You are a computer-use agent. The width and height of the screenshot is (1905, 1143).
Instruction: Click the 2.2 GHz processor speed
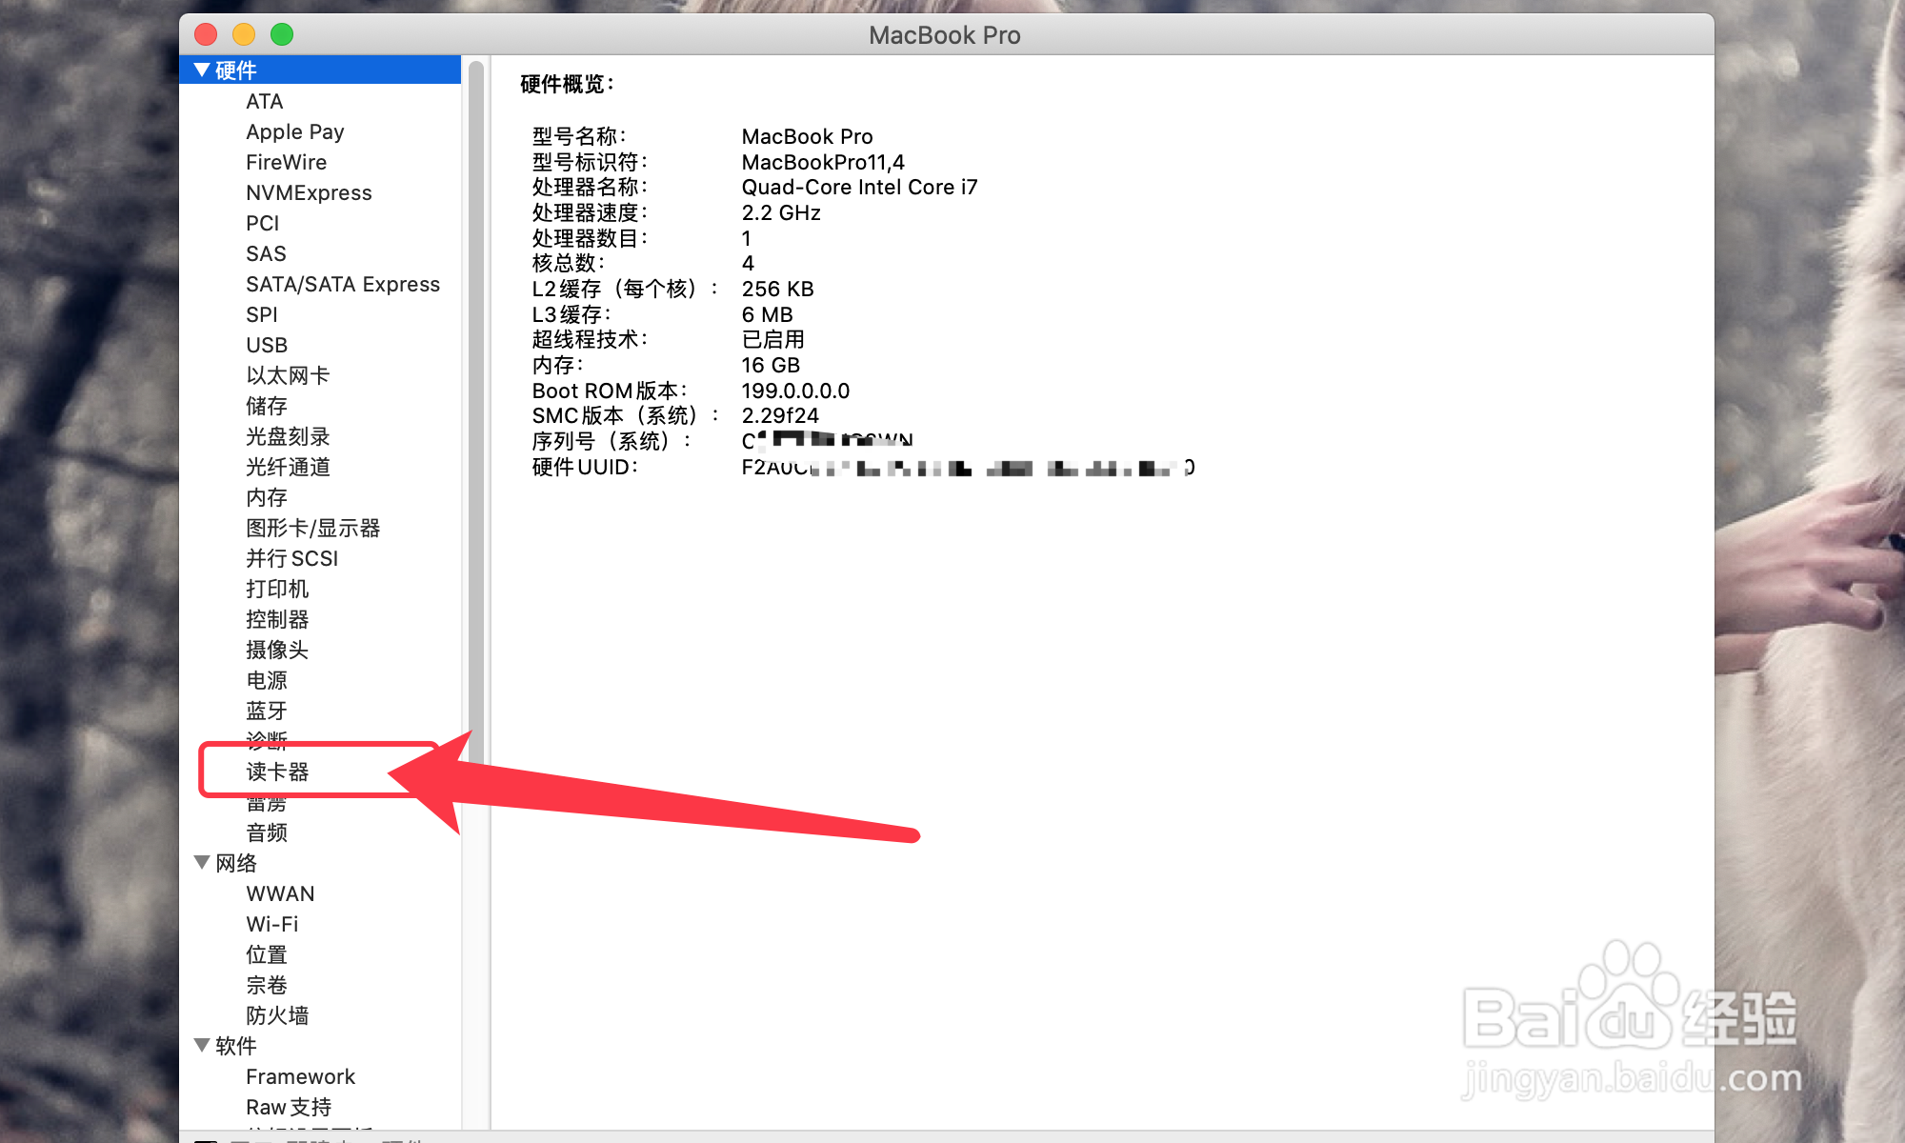781,212
